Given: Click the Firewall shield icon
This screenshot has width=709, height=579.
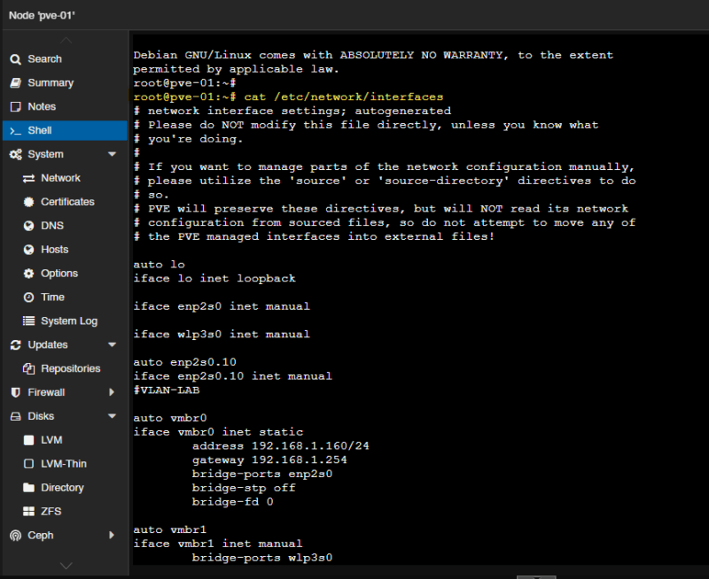Looking at the screenshot, I should (x=15, y=393).
